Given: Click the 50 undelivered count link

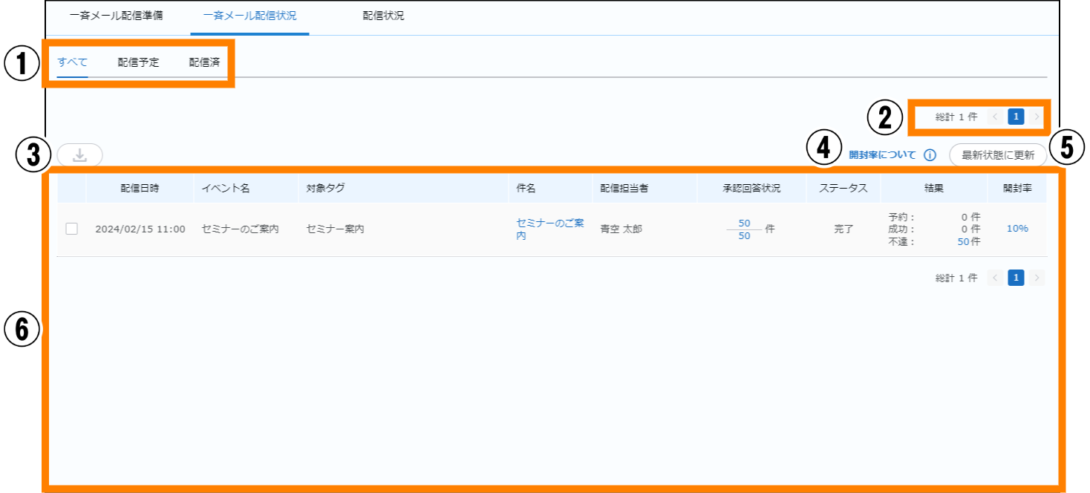Looking at the screenshot, I should 963,241.
